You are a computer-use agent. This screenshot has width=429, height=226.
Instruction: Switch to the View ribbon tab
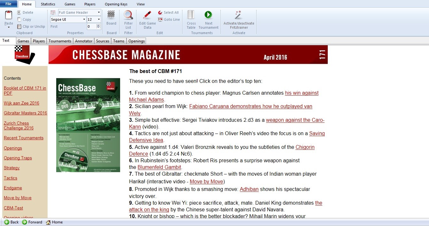pyautogui.click(x=141, y=4)
